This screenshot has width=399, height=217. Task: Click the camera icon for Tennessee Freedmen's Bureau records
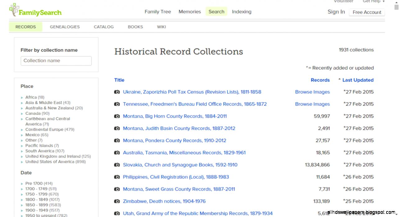click(117, 104)
